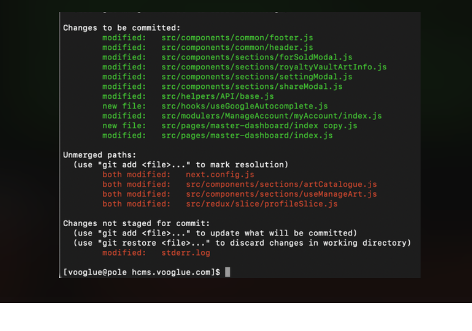Click the "Changes to be committed:" heading
The height and width of the screenshot is (331, 472).
click(122, 28)
